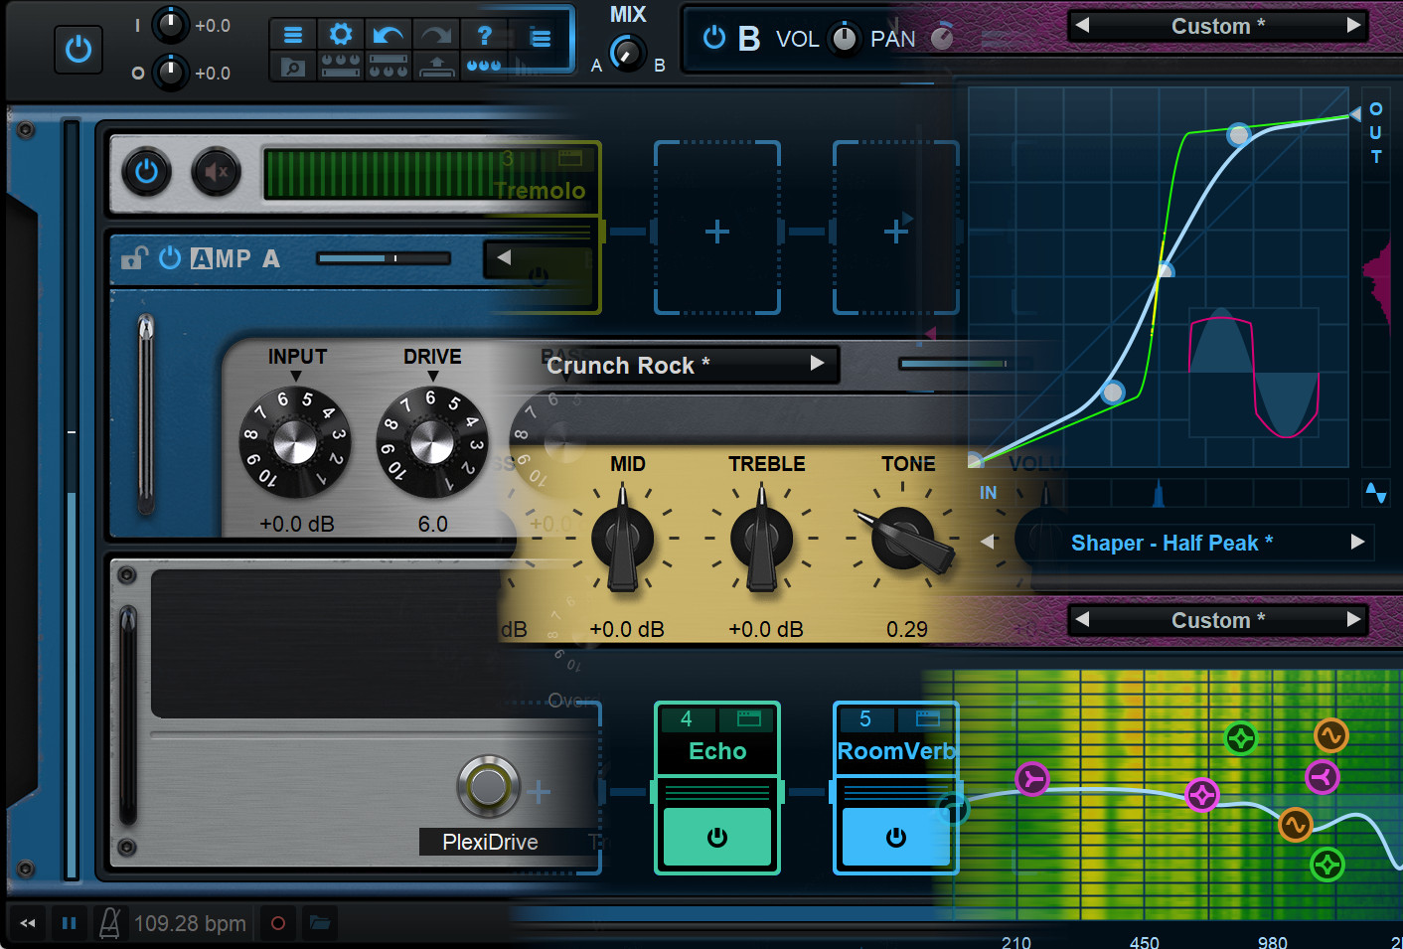Load next preset after Crunch Rock
Viewport: 1403px width, 949px height.
[x=817, y=364]
